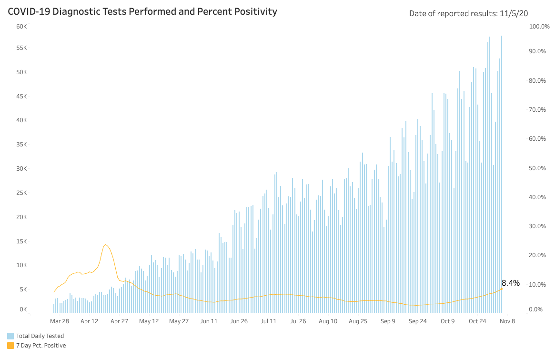The height and width of the screenshot is (357, 555).
Task: Click the 30K left axis label
Action: click(x=21, y=168)
